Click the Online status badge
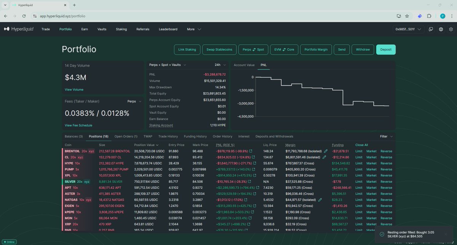 tap(9, 242)
